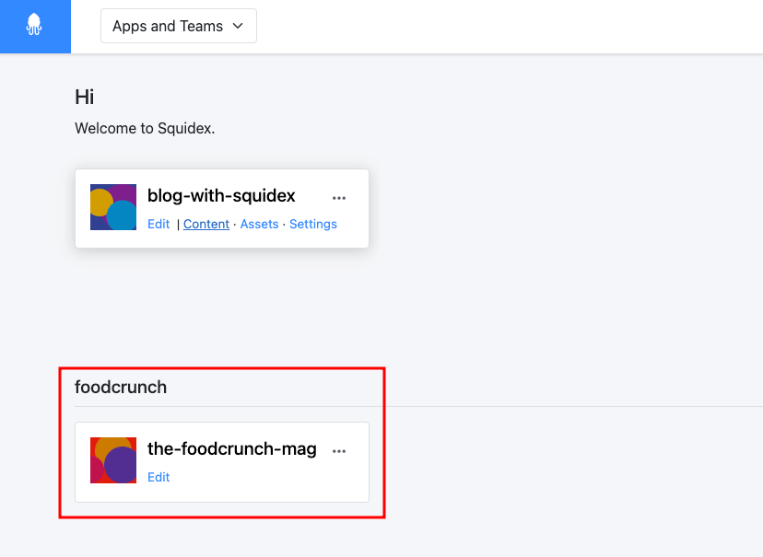763x557 pixels.
Task: Open the blog-with-squidex app title
Action: tap(221, 195)
